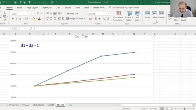The image size is (196, 110).
Task: Toggle Wrap Text
Action: pos(72,13)
